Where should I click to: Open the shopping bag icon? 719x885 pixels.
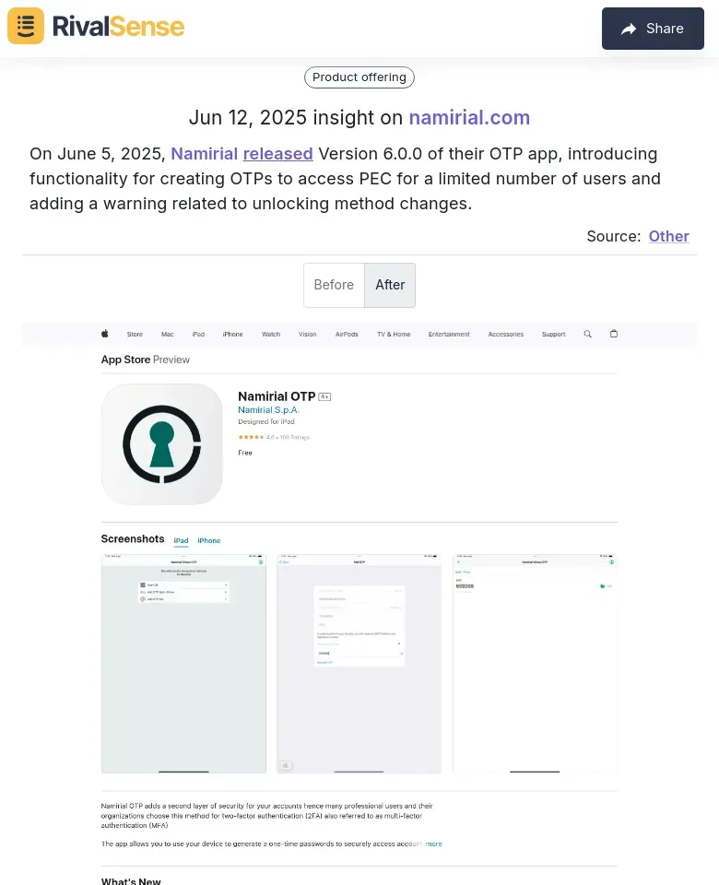pyautogui.click(x=614, y=334)
